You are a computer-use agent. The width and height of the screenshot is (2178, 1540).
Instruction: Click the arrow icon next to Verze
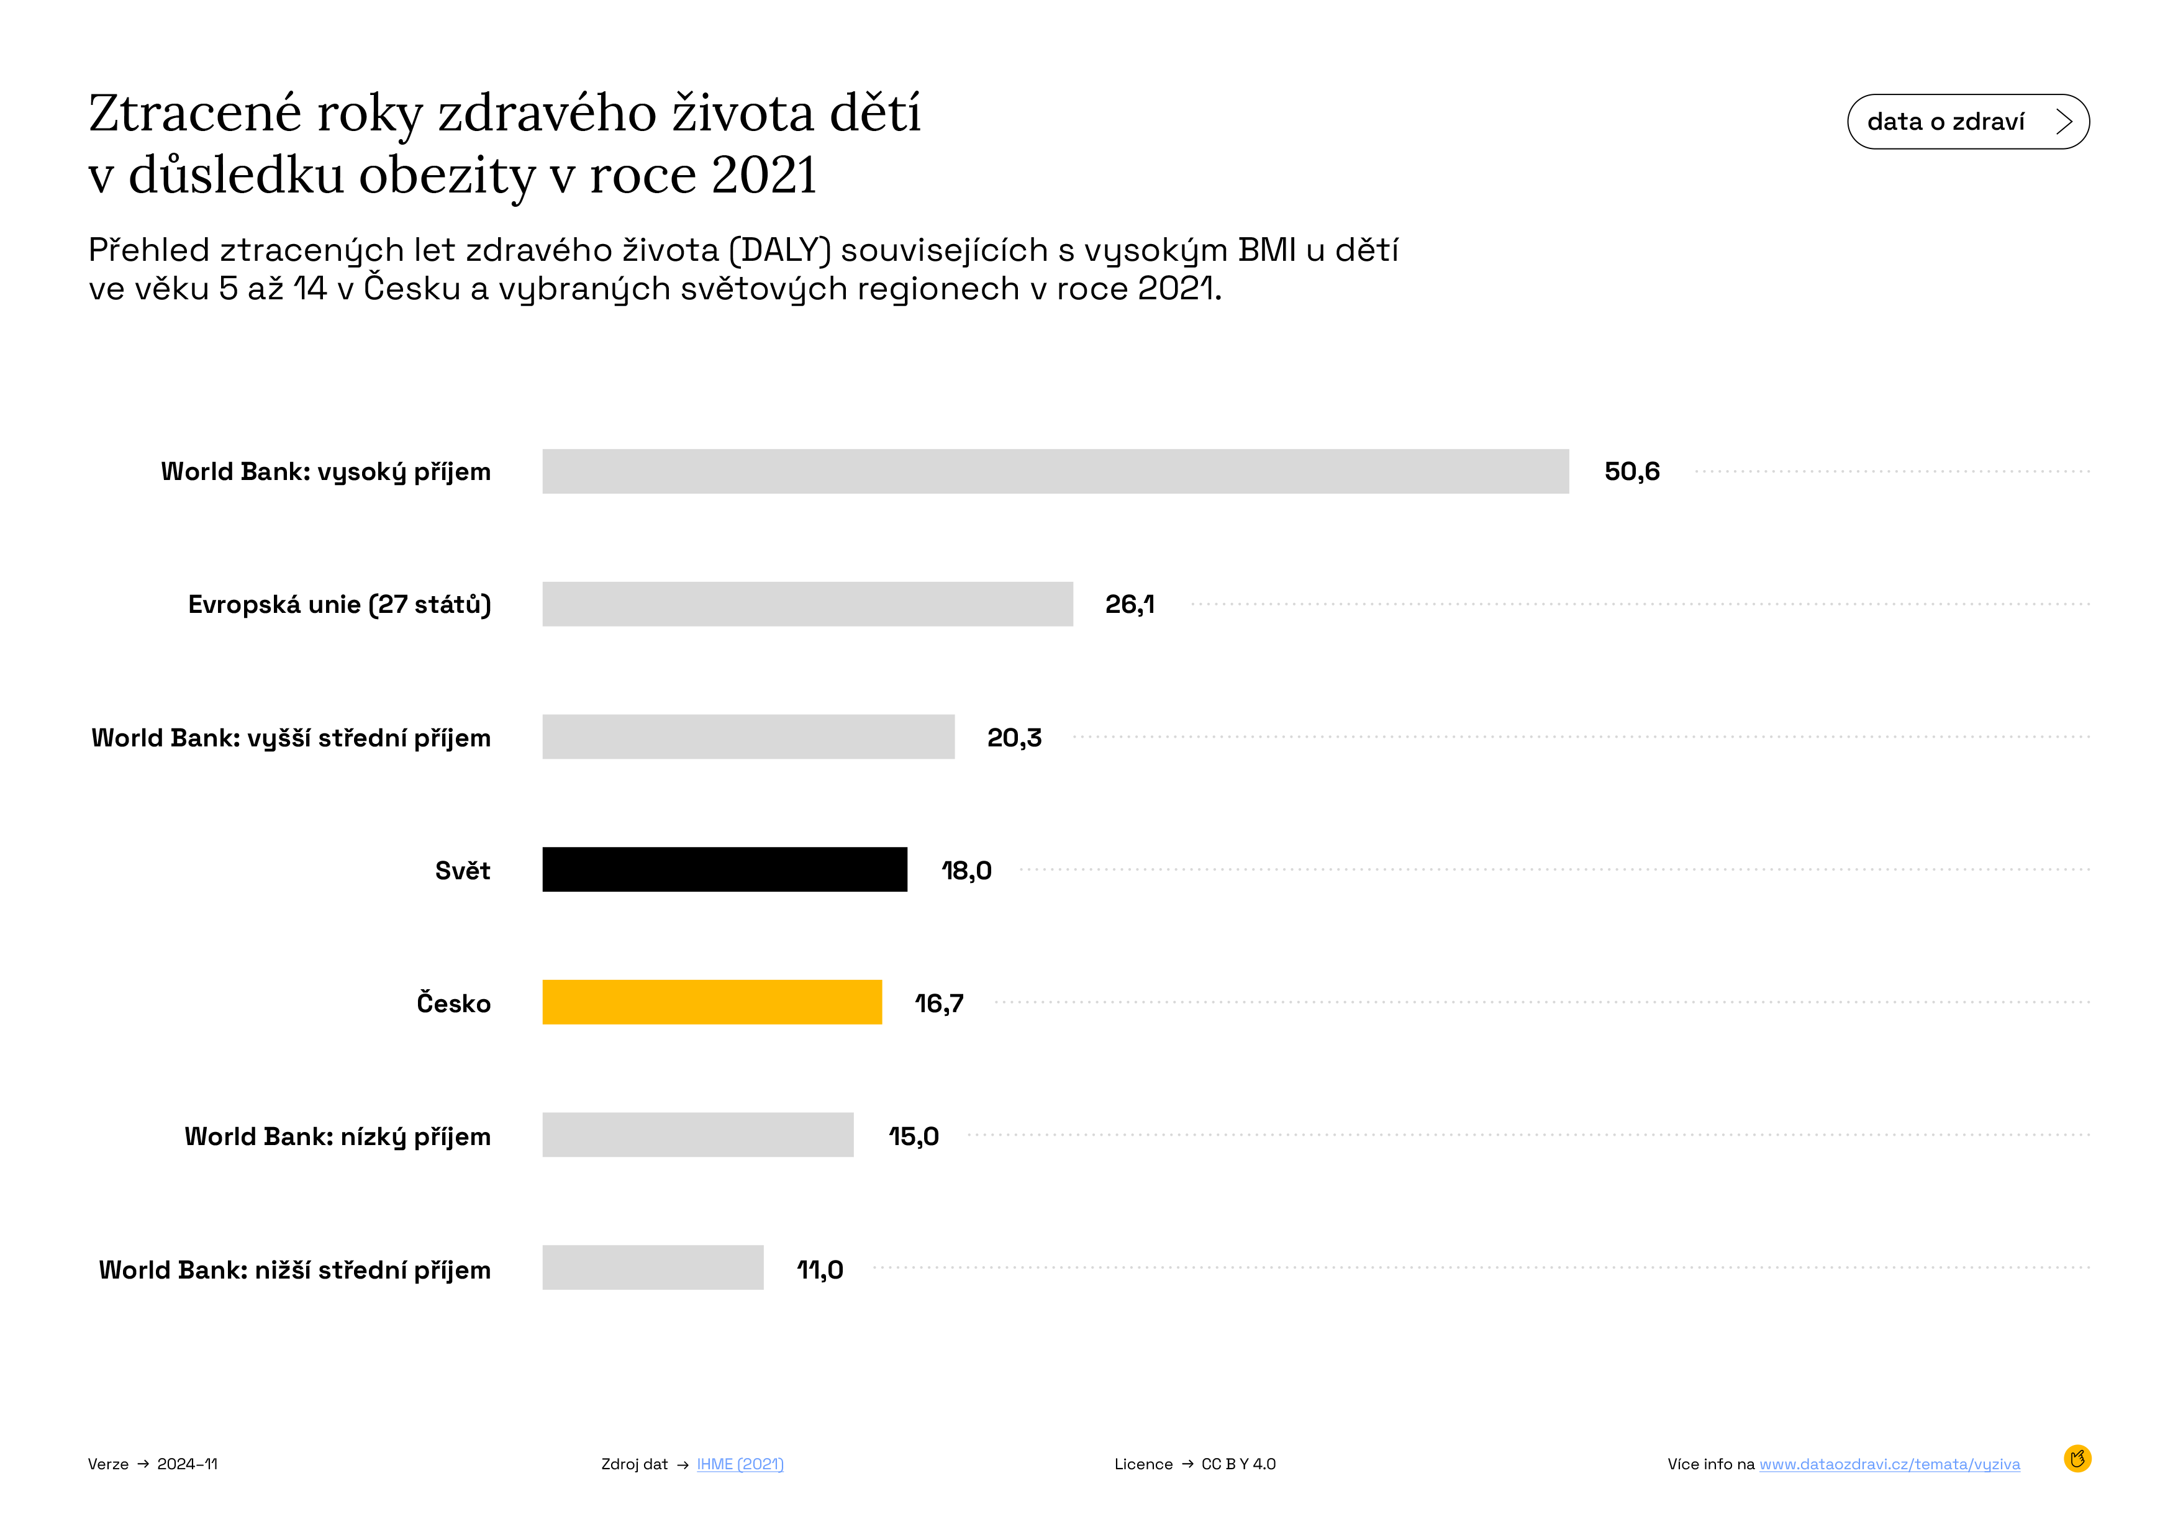(143, 1464)
